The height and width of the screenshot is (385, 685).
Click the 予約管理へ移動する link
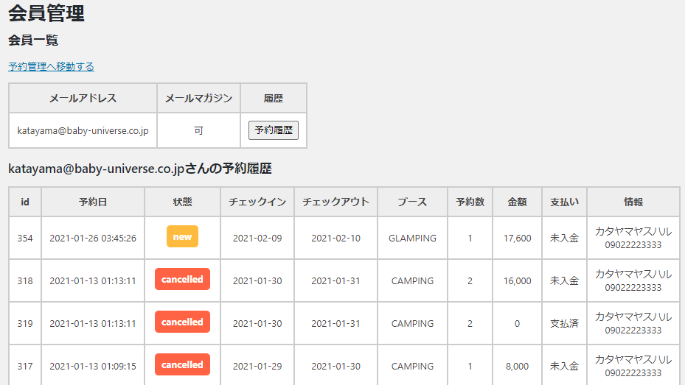click(x=51, y=66)
